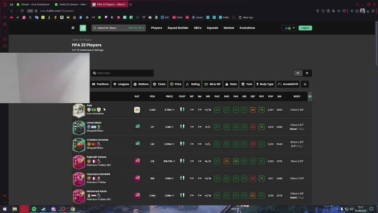Switch to Falllk023 Stream browser tab
Image resolution: width=378 pixels, height=213 pixels.
coord(71,4)
